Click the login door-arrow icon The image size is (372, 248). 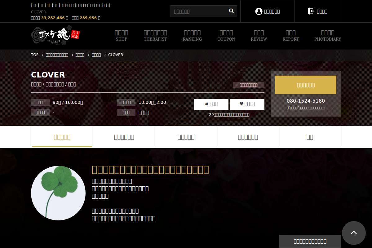311,11
